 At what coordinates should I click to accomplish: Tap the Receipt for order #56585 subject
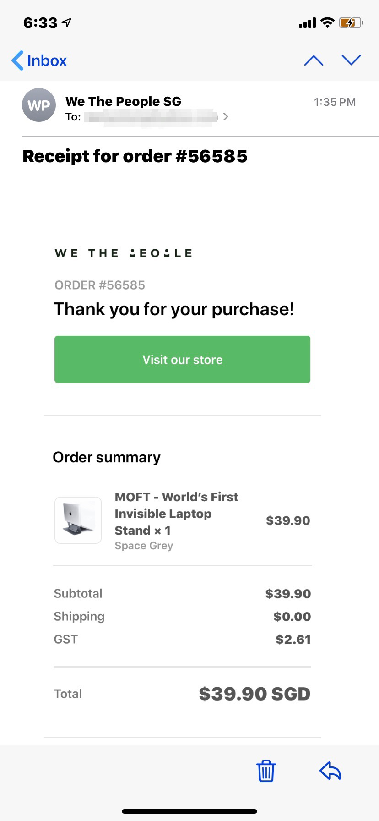[135, 156]
